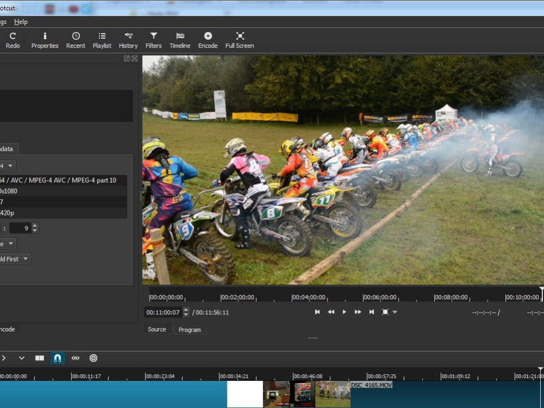
Task: Toggle the player zoom button
Action: [385, 312]
